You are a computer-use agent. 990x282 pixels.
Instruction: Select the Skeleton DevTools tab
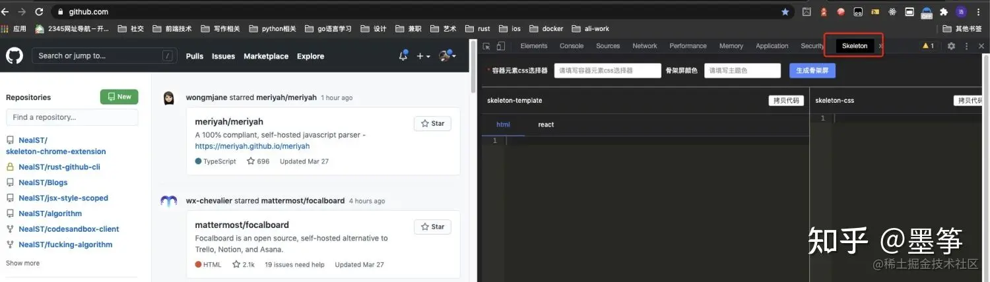[x=855, y=46]
